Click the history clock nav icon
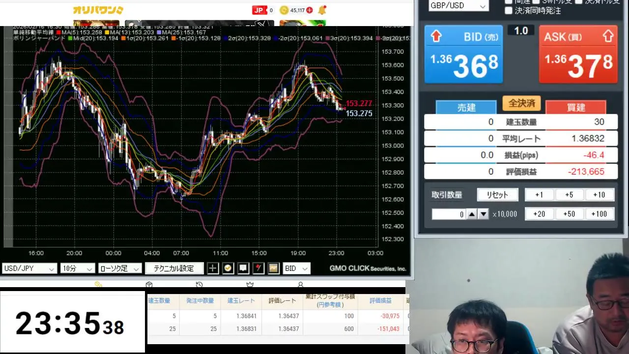The height and width of the screenshot is (354, 629). coord(199,284)
